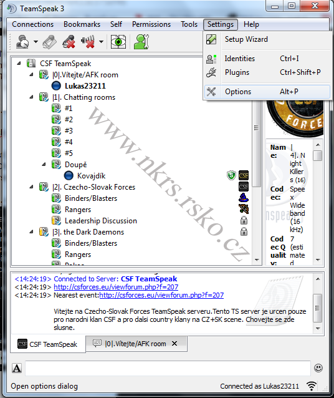Collapse the Doupě channel expander
The height and width of the screenshot is (398, 334).
click(x=44, y=164)
